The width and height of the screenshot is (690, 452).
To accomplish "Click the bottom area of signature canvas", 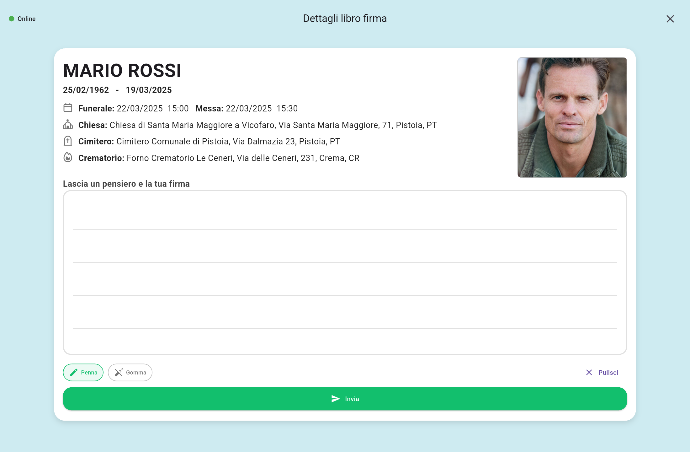I will point(345,342).
